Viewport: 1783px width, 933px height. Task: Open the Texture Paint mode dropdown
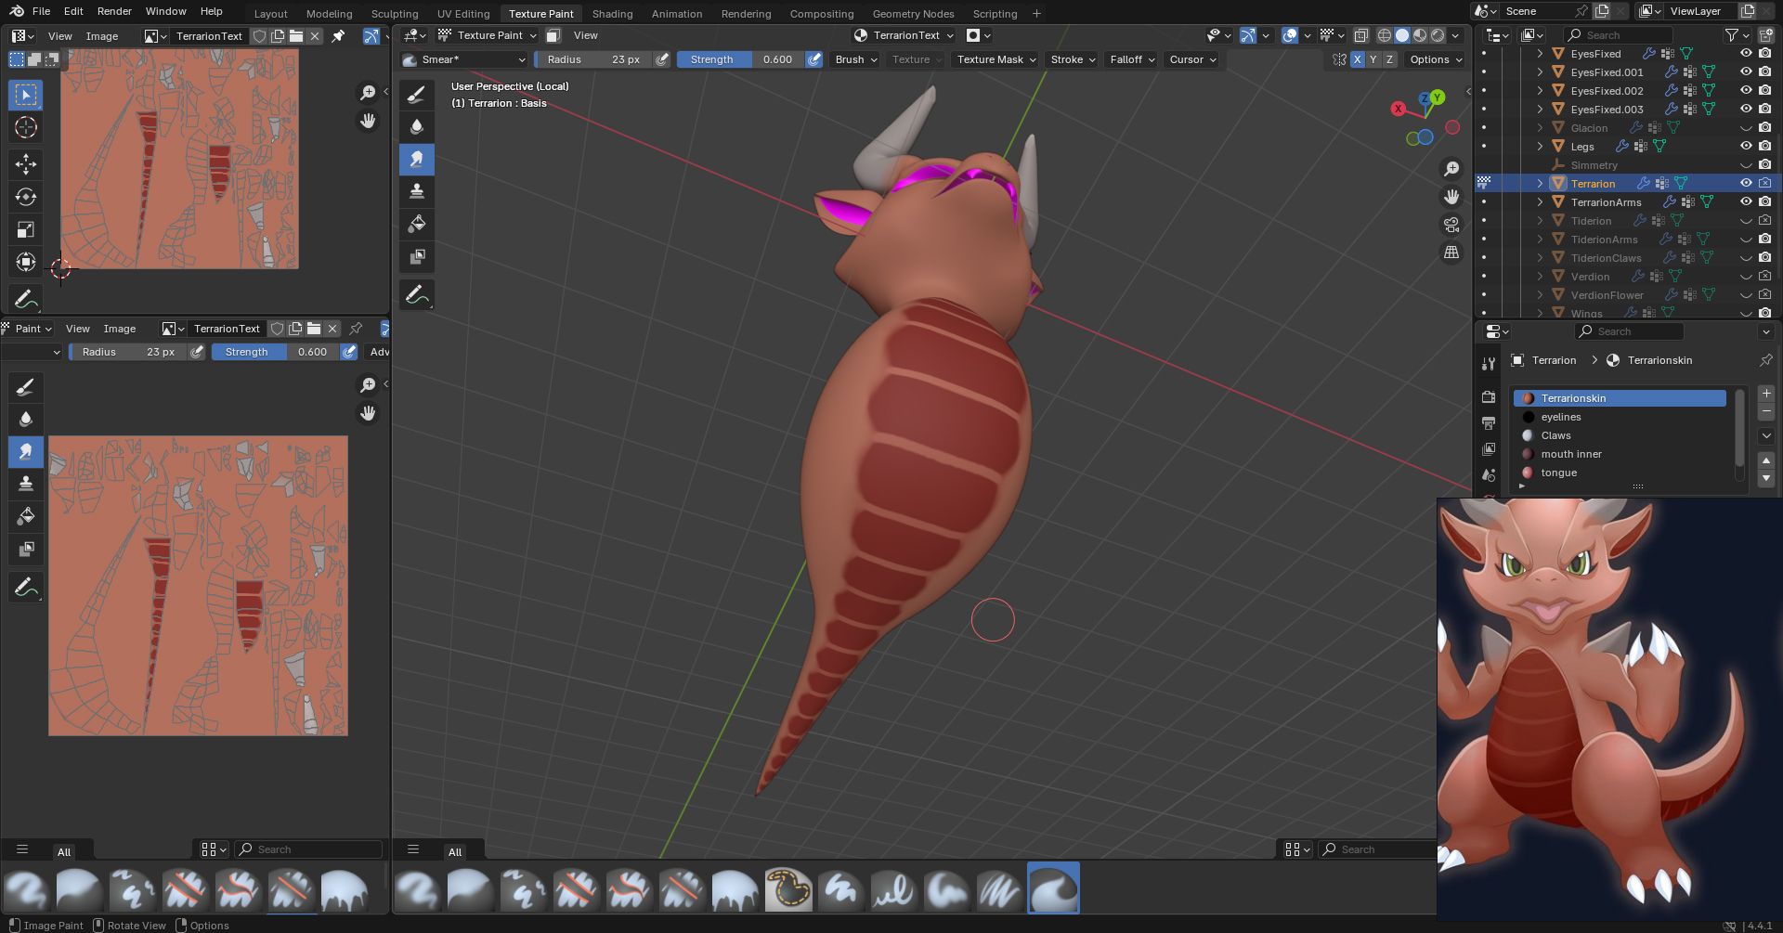tap(488, 35)
